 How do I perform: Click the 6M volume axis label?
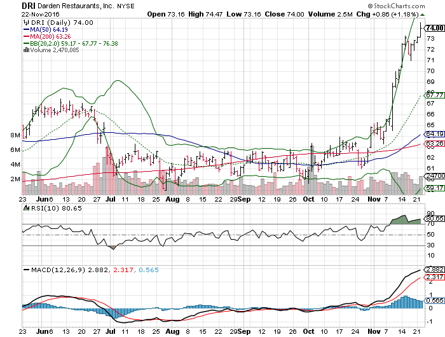coord(15,150)
